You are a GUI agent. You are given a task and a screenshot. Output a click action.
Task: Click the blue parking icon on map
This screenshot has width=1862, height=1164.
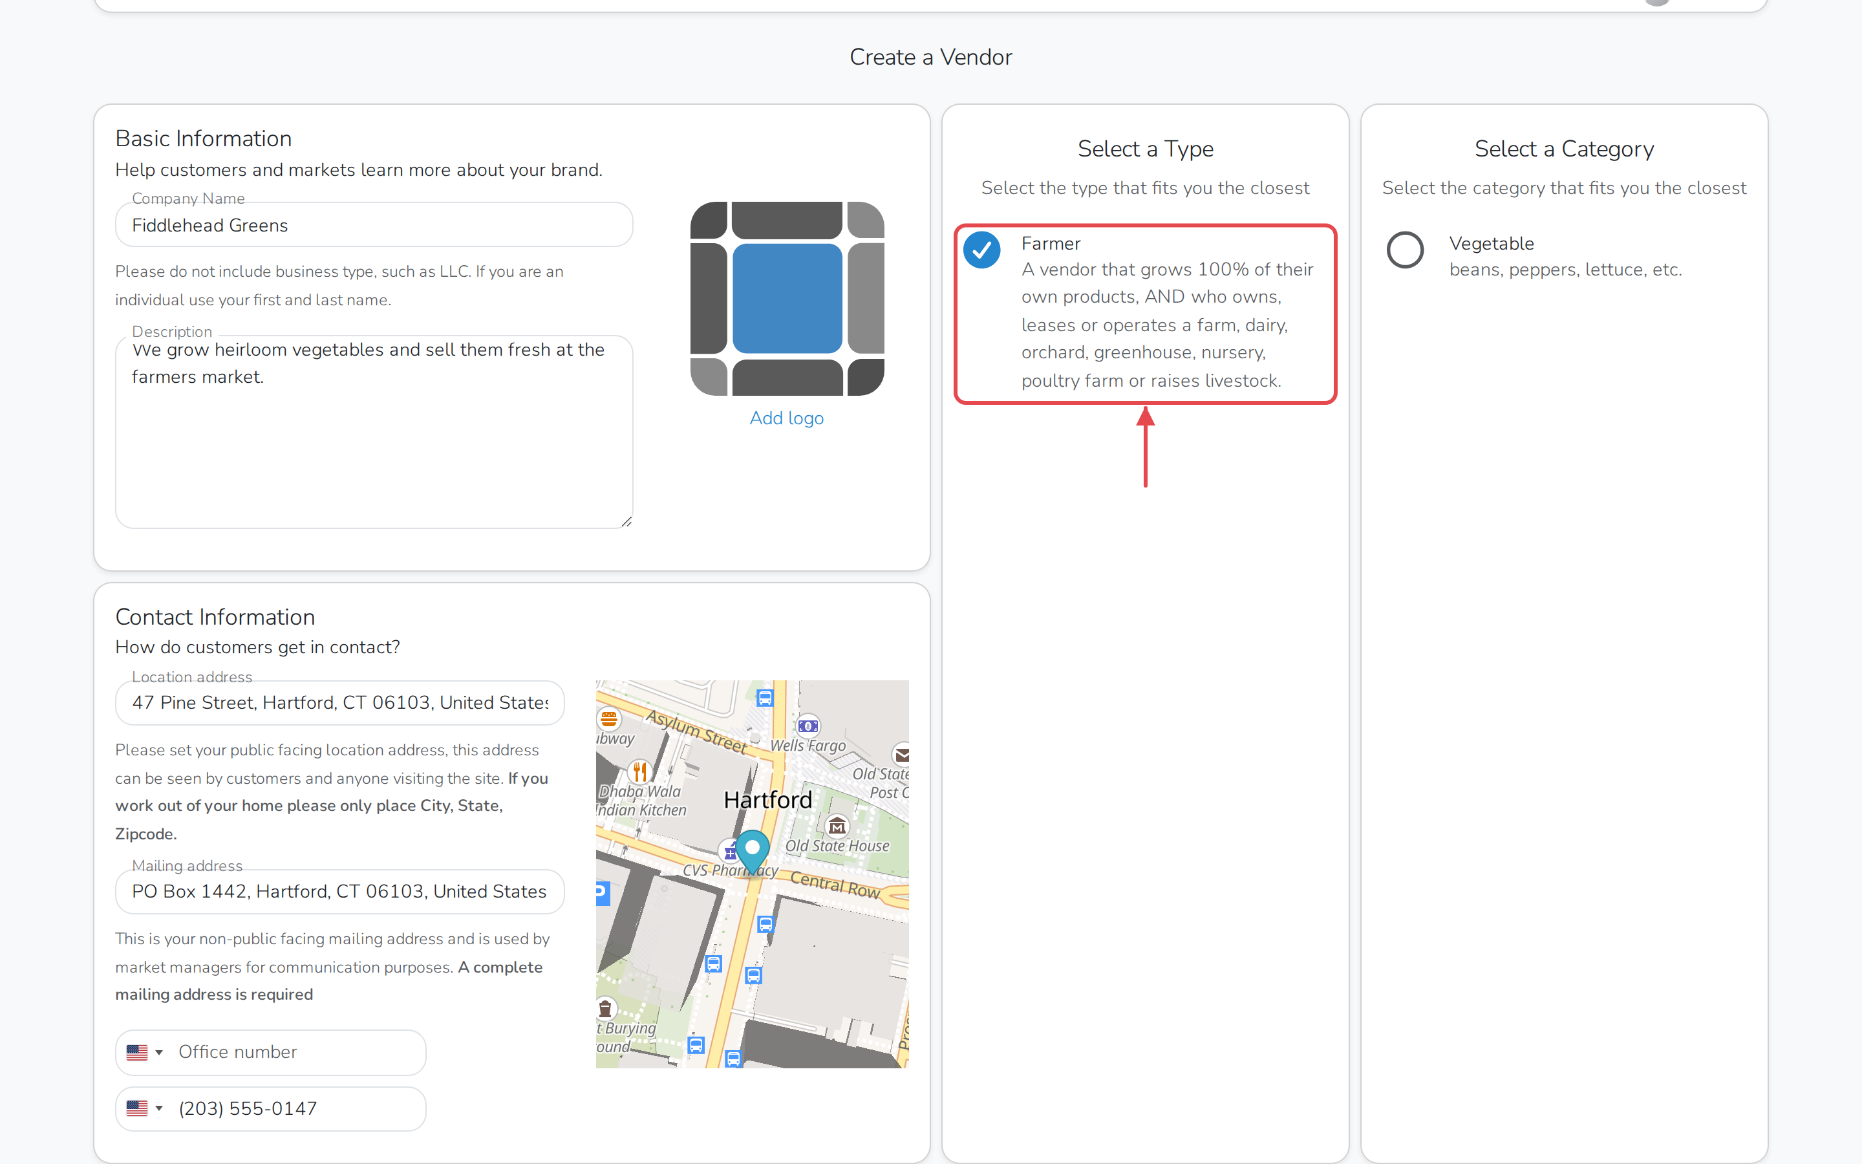click(603, 893)
